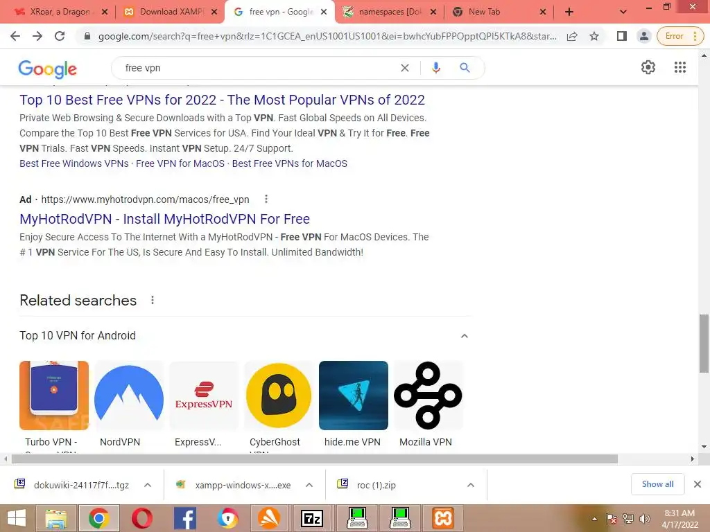Clear the search box with the X icon

point(405,68)
